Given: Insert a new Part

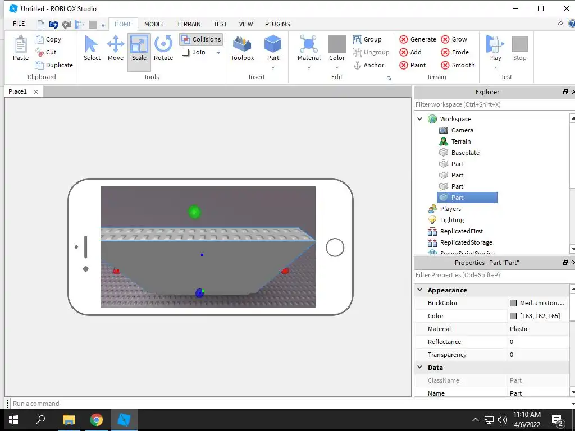Looking at the screenshot, I should coord(273,48).
